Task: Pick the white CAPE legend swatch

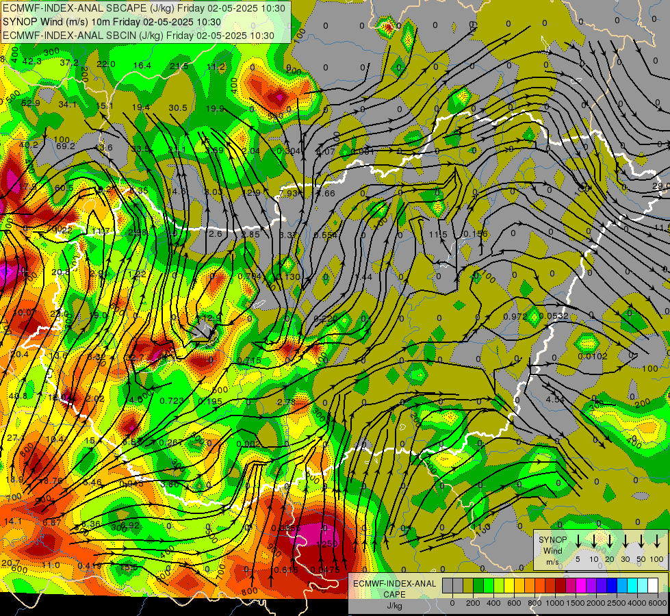Action: [652, 585]
